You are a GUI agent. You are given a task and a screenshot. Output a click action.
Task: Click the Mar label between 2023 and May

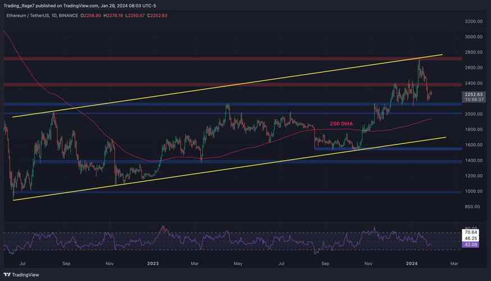(x=194, y=264)
